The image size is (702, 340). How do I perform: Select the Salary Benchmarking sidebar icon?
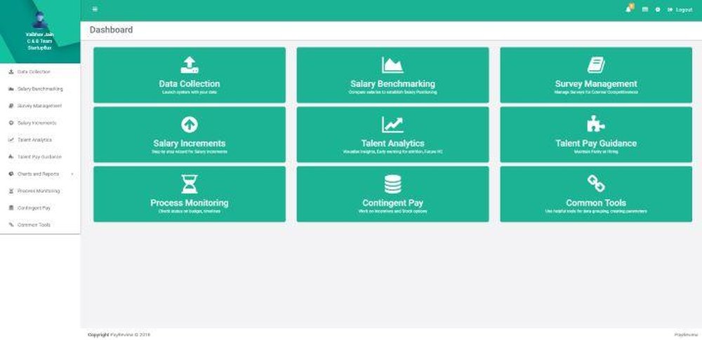[11, 89]
